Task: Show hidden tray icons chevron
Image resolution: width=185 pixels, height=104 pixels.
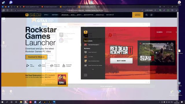Action: click(160, 102)
